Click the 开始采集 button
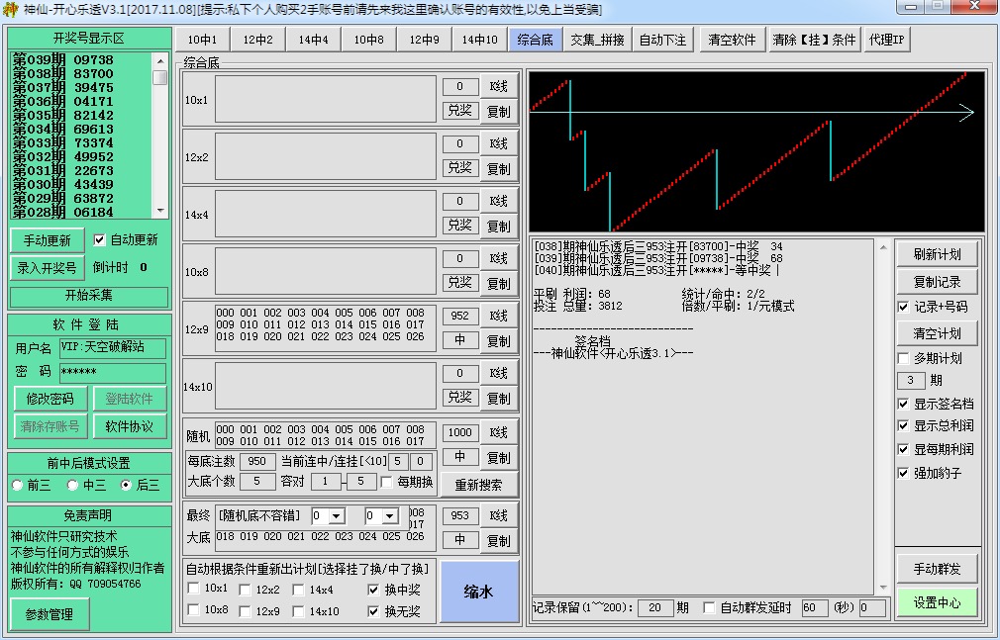The width and height of the screenshot is (1000, 640). 89,298
